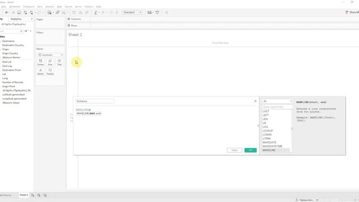Viewport: 359px width, 202px height.
Task: Click the Colour card in Marks
Action: [40, 62]
